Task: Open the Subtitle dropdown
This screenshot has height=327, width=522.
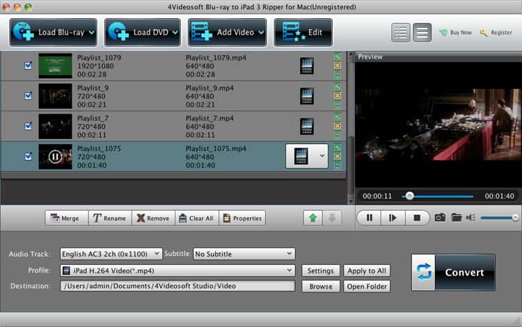Action: [244, 254]
